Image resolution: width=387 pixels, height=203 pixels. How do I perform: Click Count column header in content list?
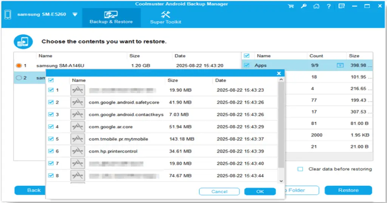pyautogui.click(x=316, y=56)
